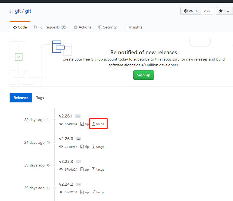The image size is (233, 201).
Task: Click the green Sign up button
Action: [x=143, y=75]
